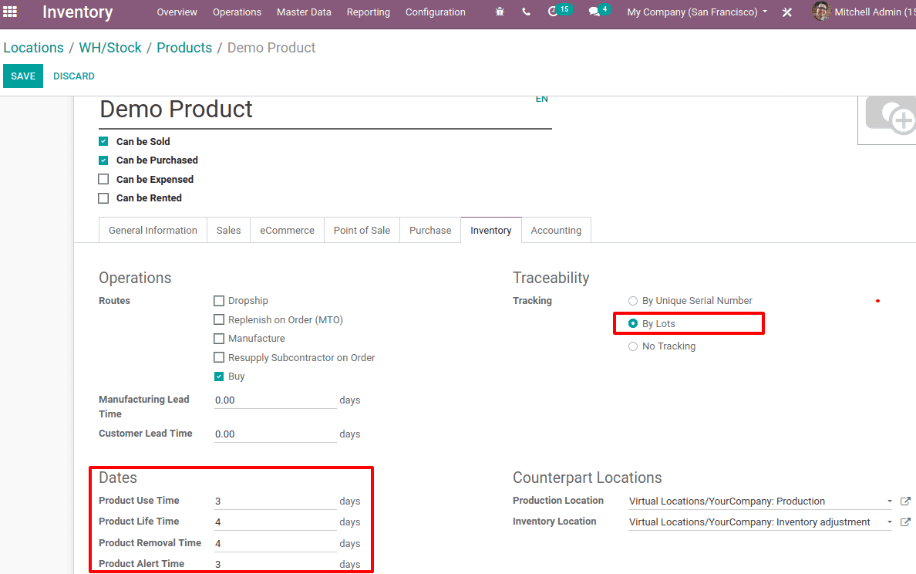Switch to the Accounting tab
Viewport: 916px width, 574px height.
click(x=556, y=231)
